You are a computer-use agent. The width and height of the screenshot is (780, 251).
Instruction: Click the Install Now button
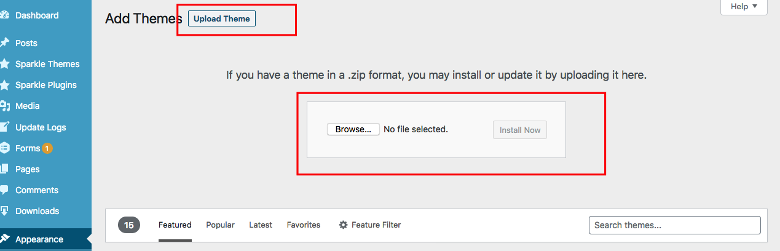pos(520,130)
